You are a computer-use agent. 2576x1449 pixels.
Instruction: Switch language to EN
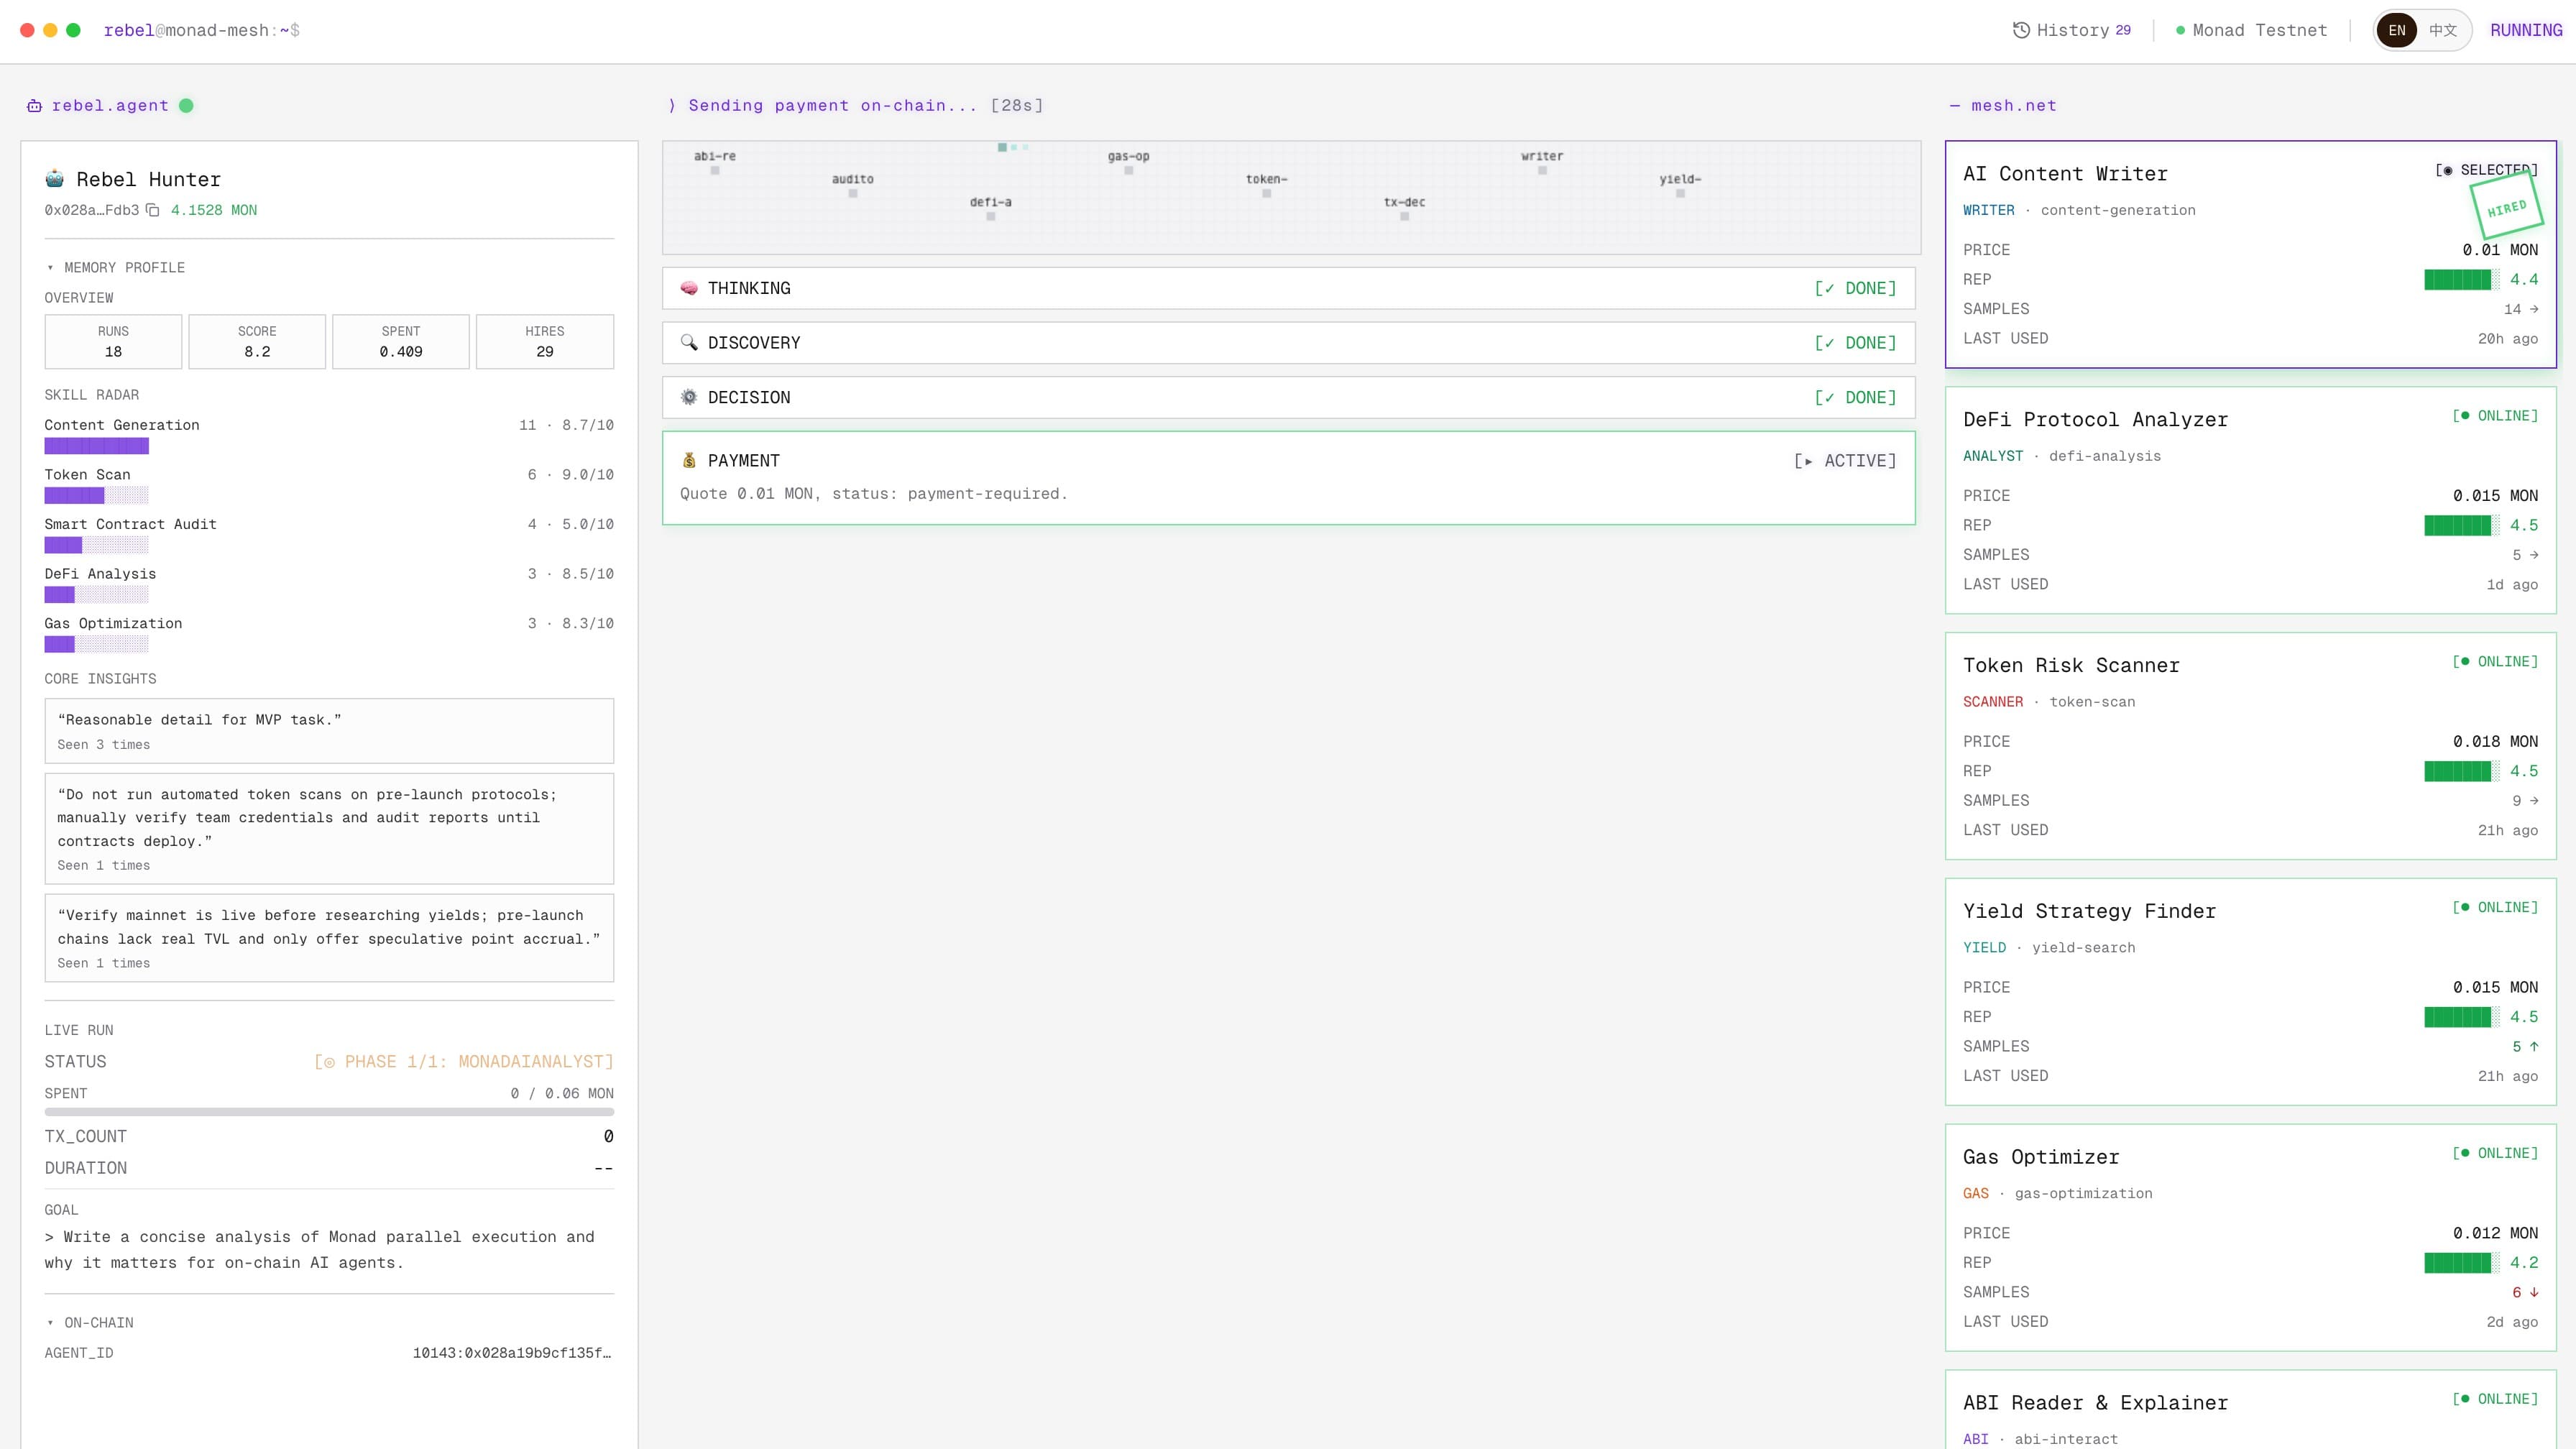coord(2397,30)
